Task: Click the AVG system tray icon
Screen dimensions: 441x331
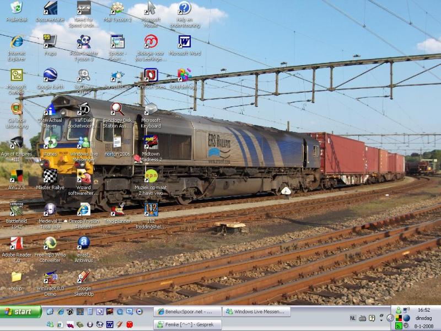Action: tap(399, 318)
